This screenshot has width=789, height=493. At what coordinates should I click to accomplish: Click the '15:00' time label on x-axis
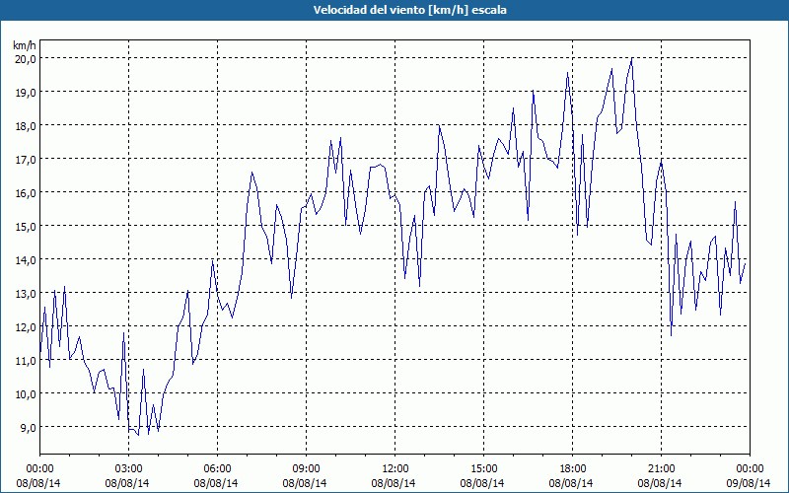(483, 469)
